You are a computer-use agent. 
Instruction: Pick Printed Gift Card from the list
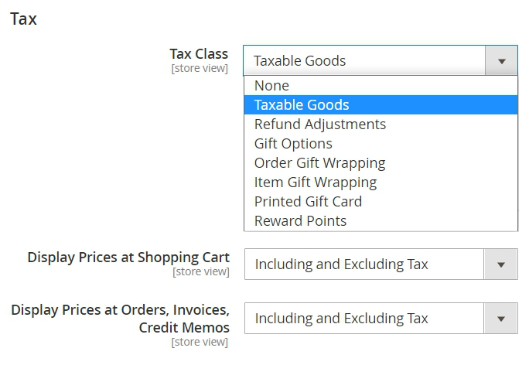click(308, 202)
